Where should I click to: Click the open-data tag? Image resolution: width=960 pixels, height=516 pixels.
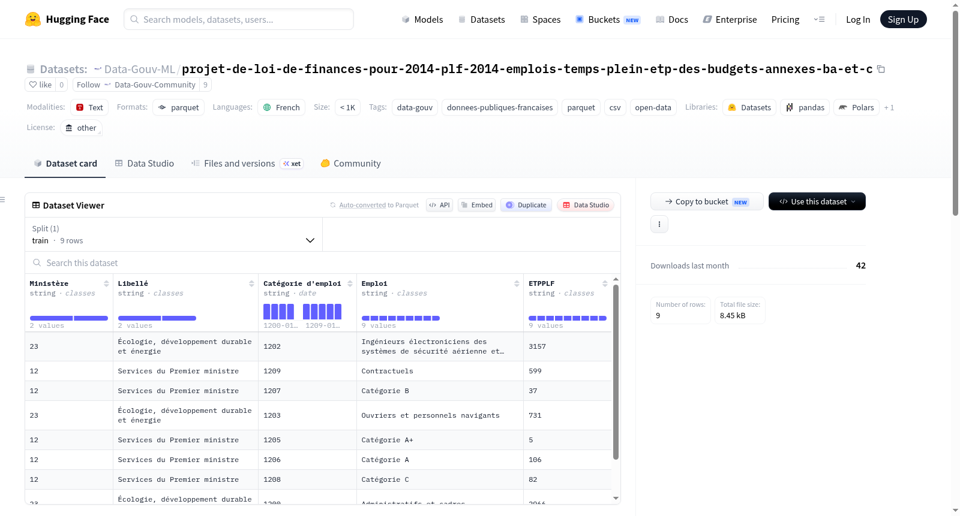pos(653,107)
